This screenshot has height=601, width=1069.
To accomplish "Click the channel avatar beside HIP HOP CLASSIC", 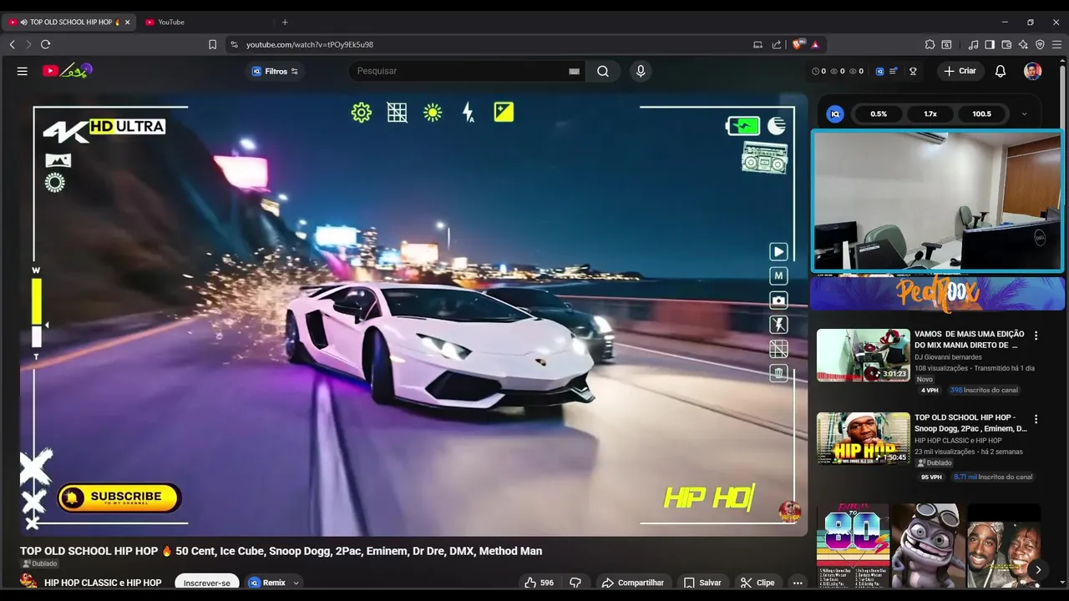I will click(29, 583).
